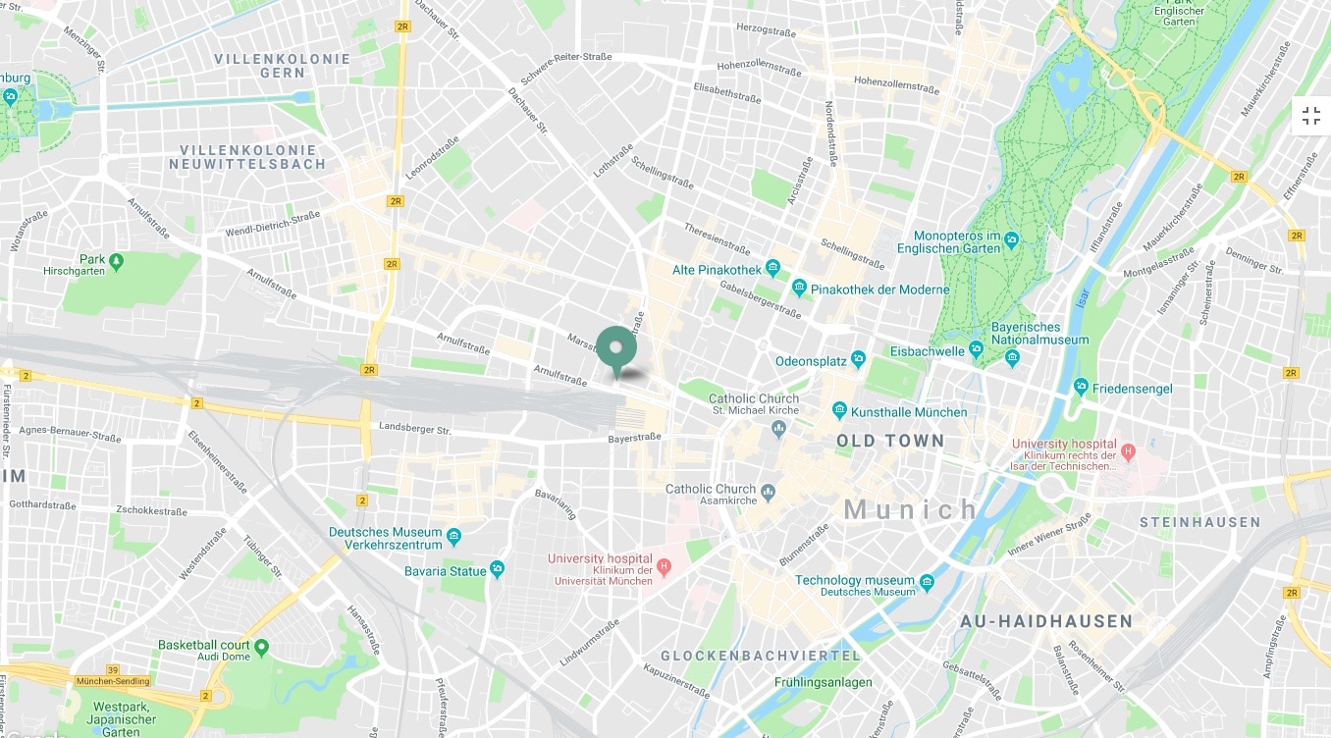Select Klinikum rechts der Isar hospital icon
This screenshot has height=738, width=1331.
1128,451
